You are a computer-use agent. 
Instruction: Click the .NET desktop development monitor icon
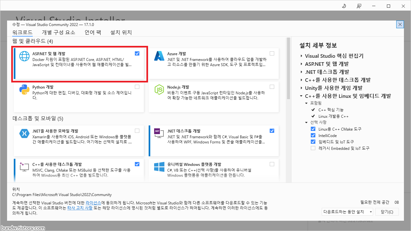point(159,133)
